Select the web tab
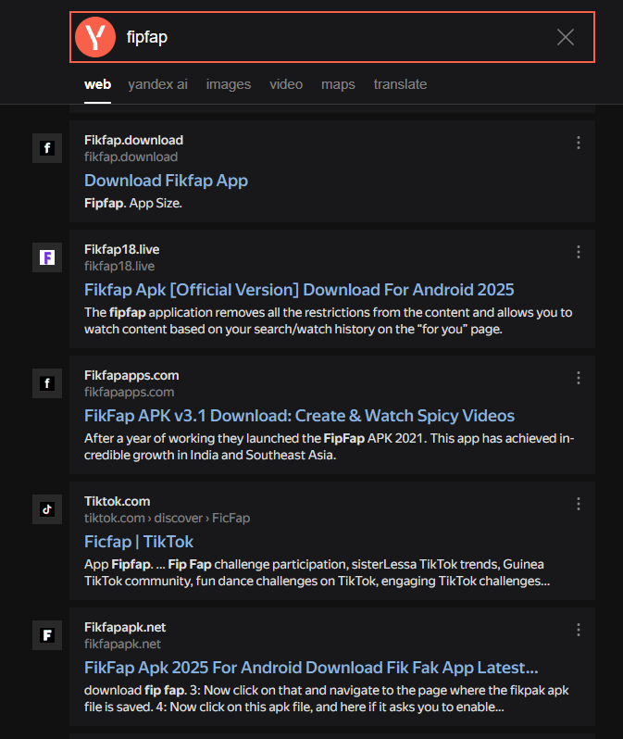 (x=97, y=84)
